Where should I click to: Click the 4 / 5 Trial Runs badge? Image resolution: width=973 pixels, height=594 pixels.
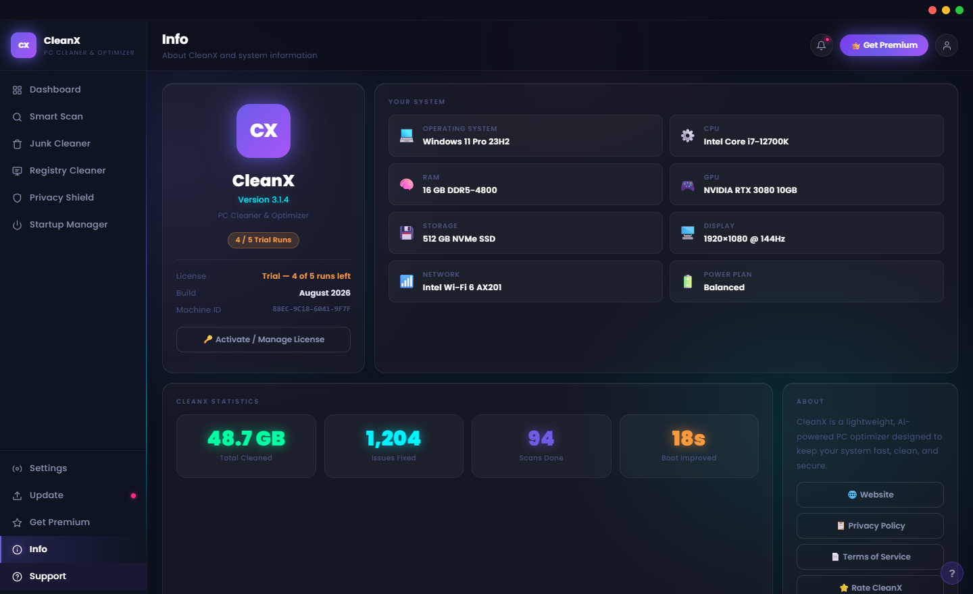264,240
